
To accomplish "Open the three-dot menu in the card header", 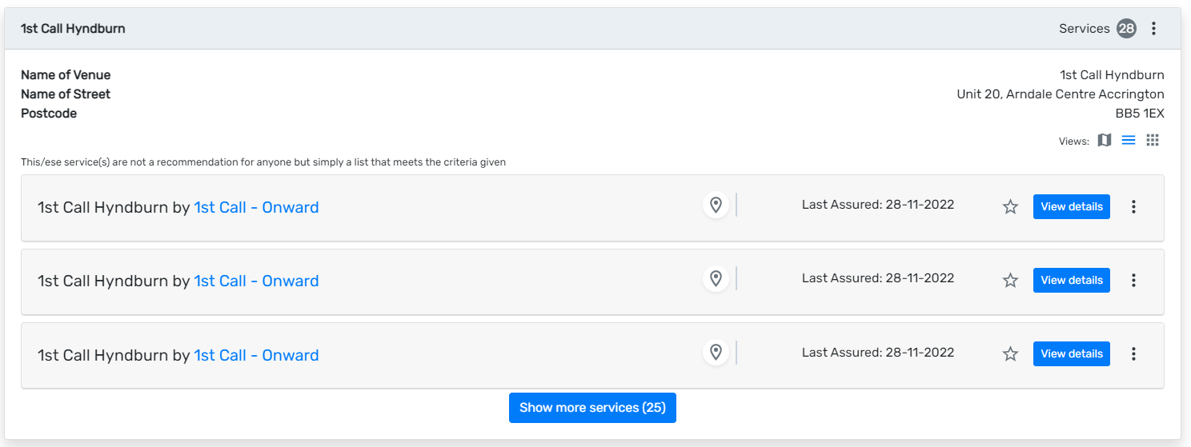I will 1153,29.
